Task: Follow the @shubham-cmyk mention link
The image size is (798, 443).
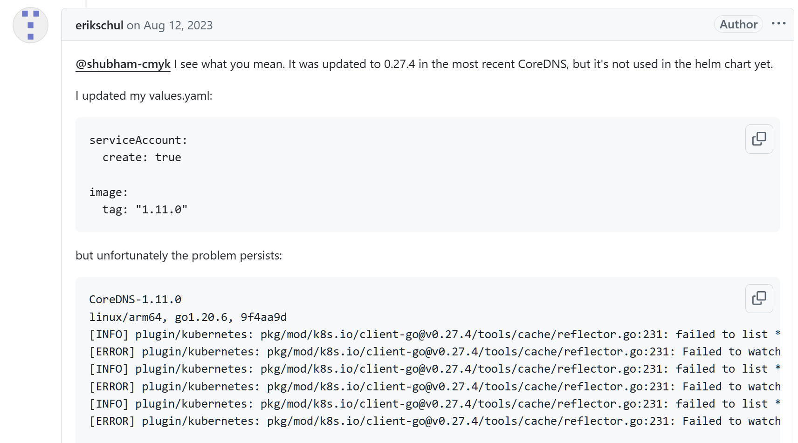Action: click(123, 64)
